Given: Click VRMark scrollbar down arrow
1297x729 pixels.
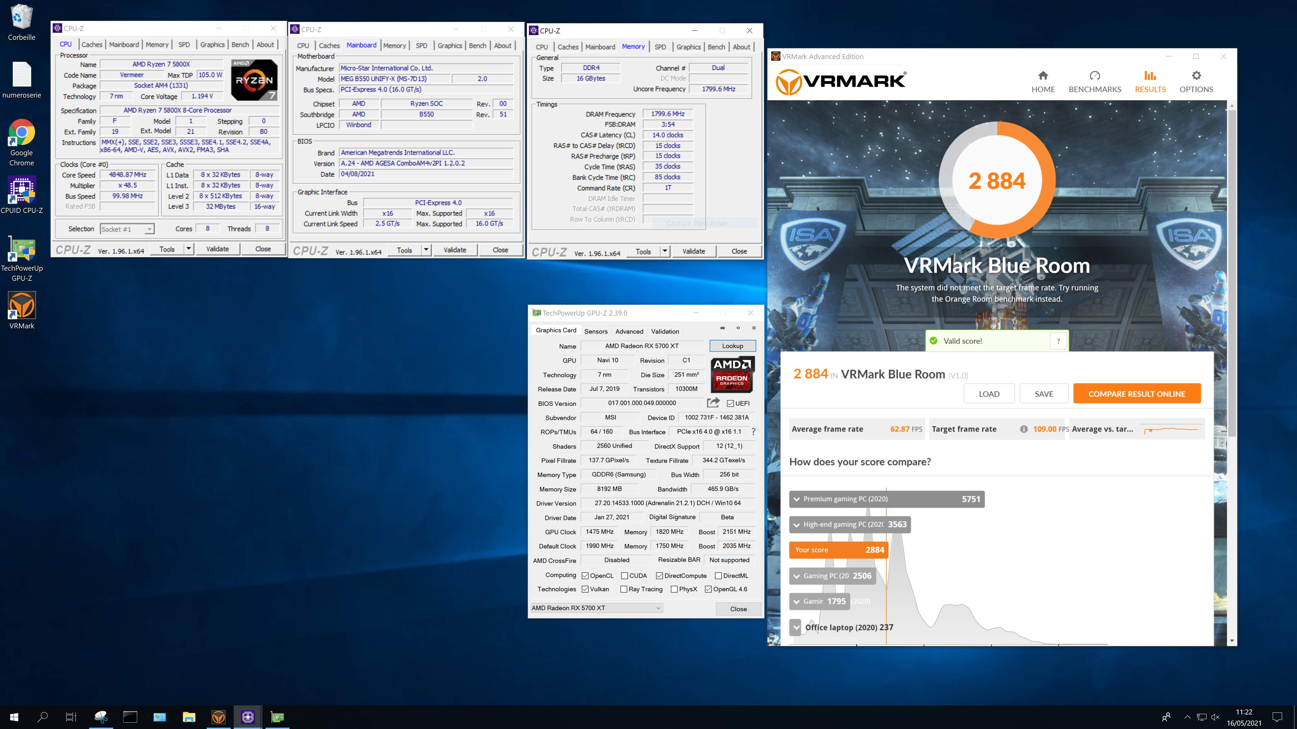Looking at the screenshot, I should click(1231, 641).
